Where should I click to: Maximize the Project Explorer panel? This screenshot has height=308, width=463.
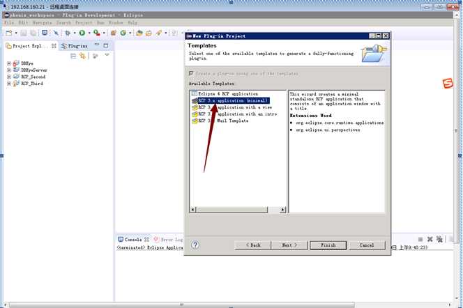tap(106, 45)
